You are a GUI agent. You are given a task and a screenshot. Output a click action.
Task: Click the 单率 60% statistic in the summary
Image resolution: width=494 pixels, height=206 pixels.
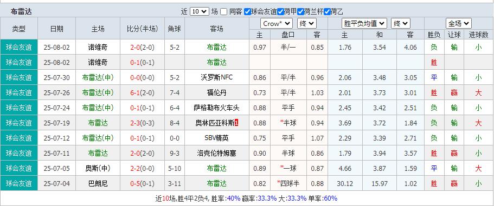coord(322,198)
